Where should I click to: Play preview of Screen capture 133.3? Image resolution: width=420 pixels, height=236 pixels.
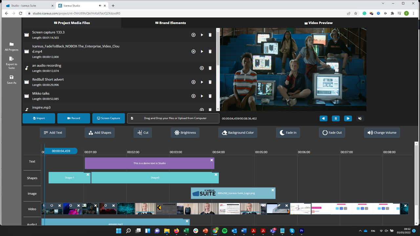coord(202,35)
